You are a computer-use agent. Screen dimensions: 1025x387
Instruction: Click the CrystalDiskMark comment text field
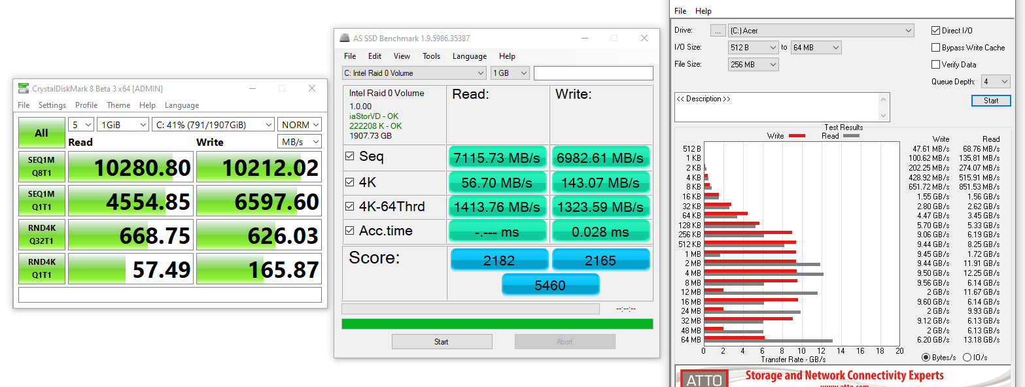[170, 295]
